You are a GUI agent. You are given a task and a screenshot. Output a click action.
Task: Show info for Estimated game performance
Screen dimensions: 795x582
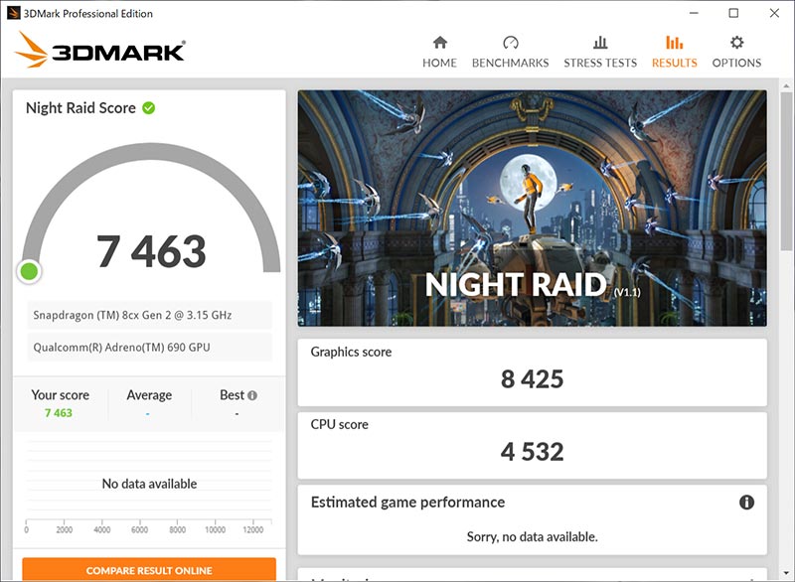click(x=746, y=503)
